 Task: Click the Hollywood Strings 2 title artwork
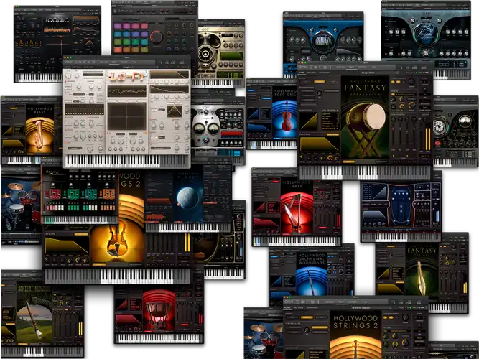pos(355,322)
